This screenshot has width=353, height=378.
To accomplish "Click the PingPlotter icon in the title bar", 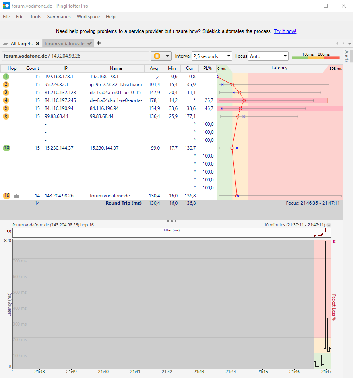I will click(6, 6).
